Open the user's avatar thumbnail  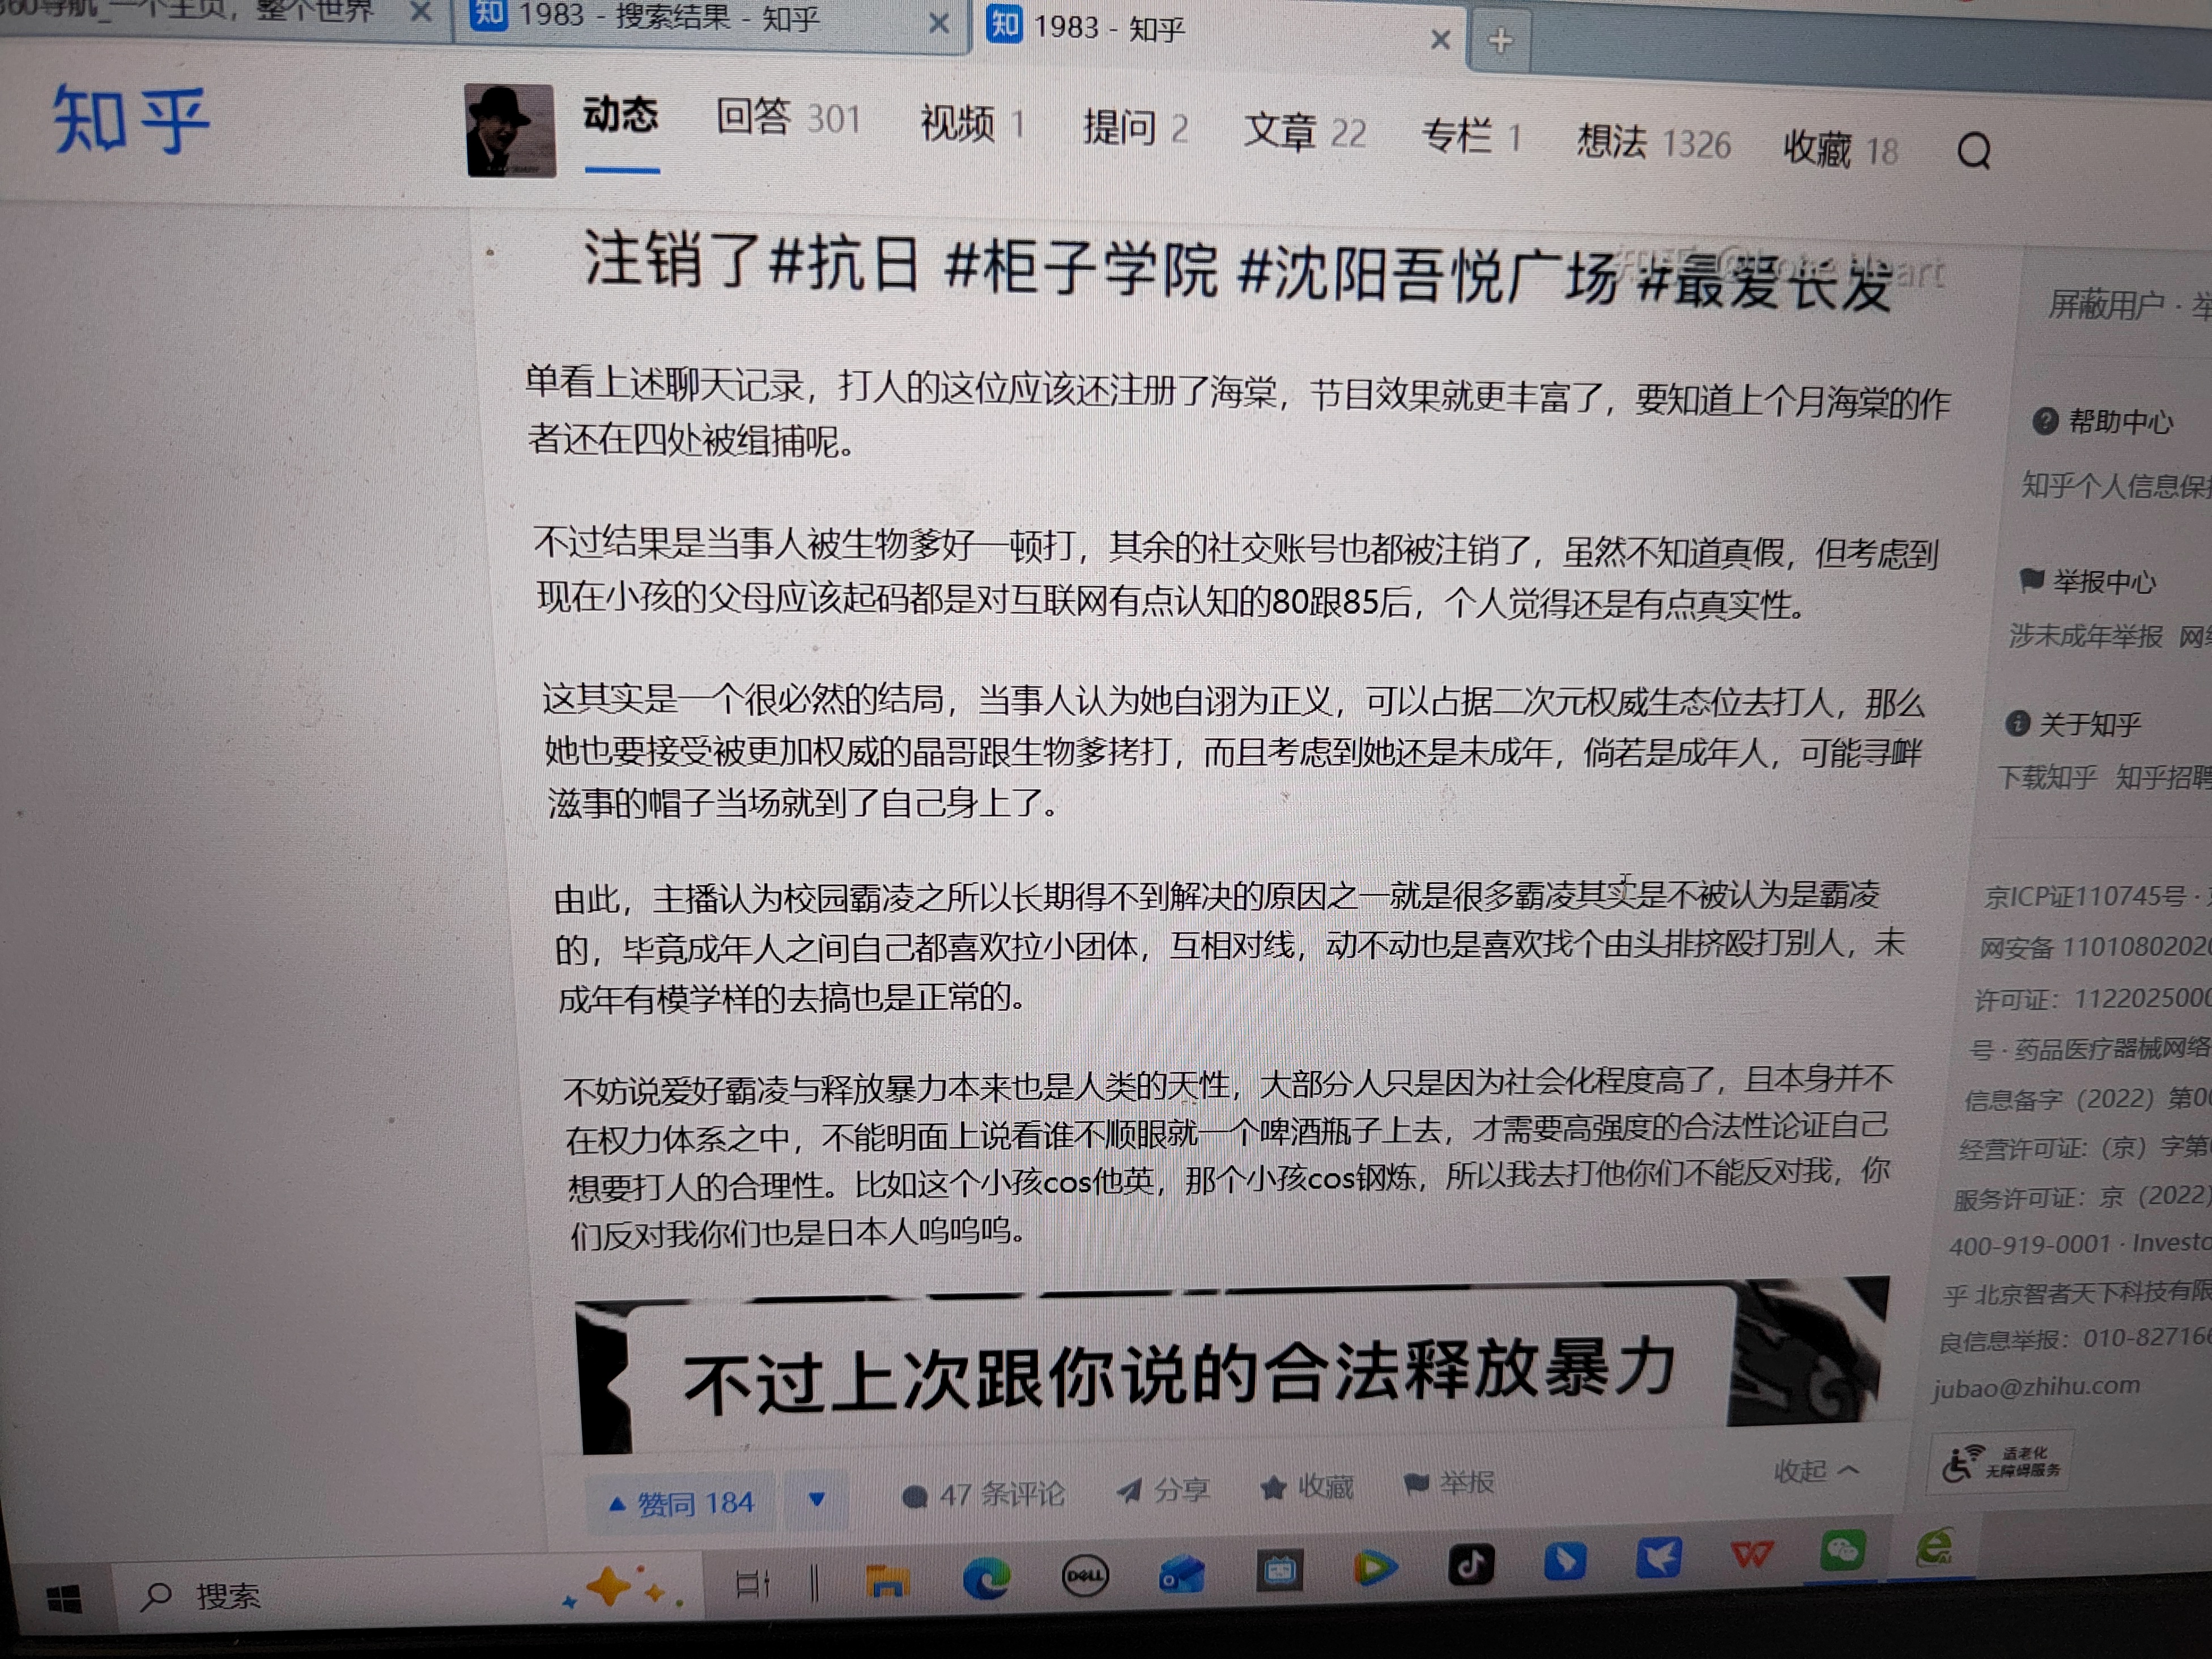pos(510,131)
